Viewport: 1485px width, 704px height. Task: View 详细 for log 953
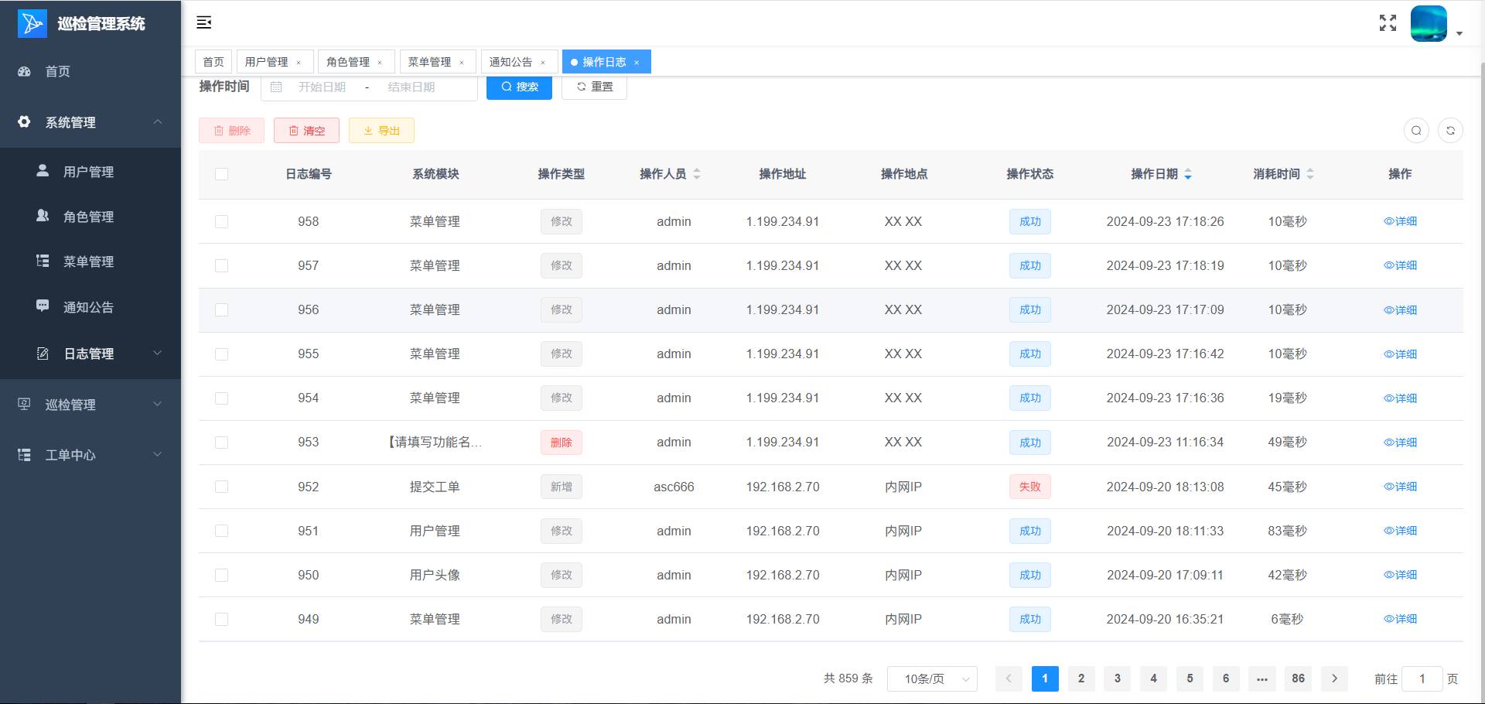pyautogui.click(x=1400, y=443)
